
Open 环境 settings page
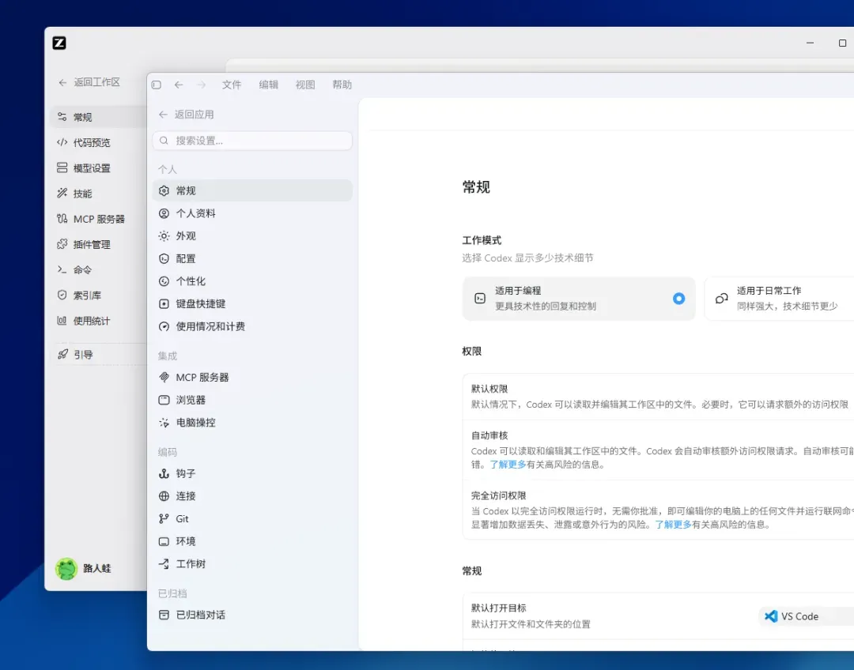point(252,541)
